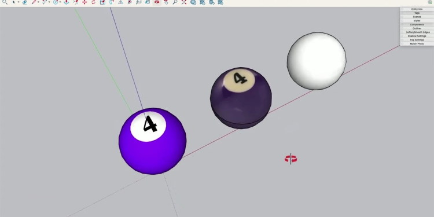
Task: Open the Select tool dropdown arrow
Action: (x=19, y=2)
